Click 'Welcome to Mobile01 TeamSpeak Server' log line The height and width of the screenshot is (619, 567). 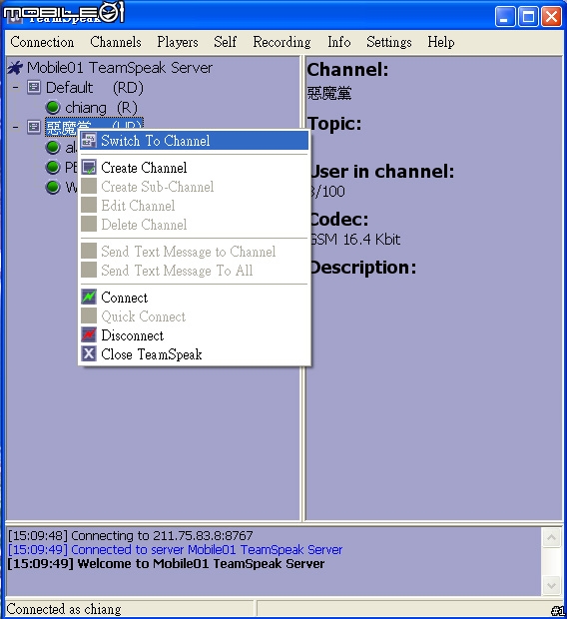tap(166, 564)
